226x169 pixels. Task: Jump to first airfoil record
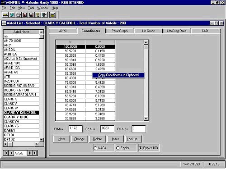6,153
